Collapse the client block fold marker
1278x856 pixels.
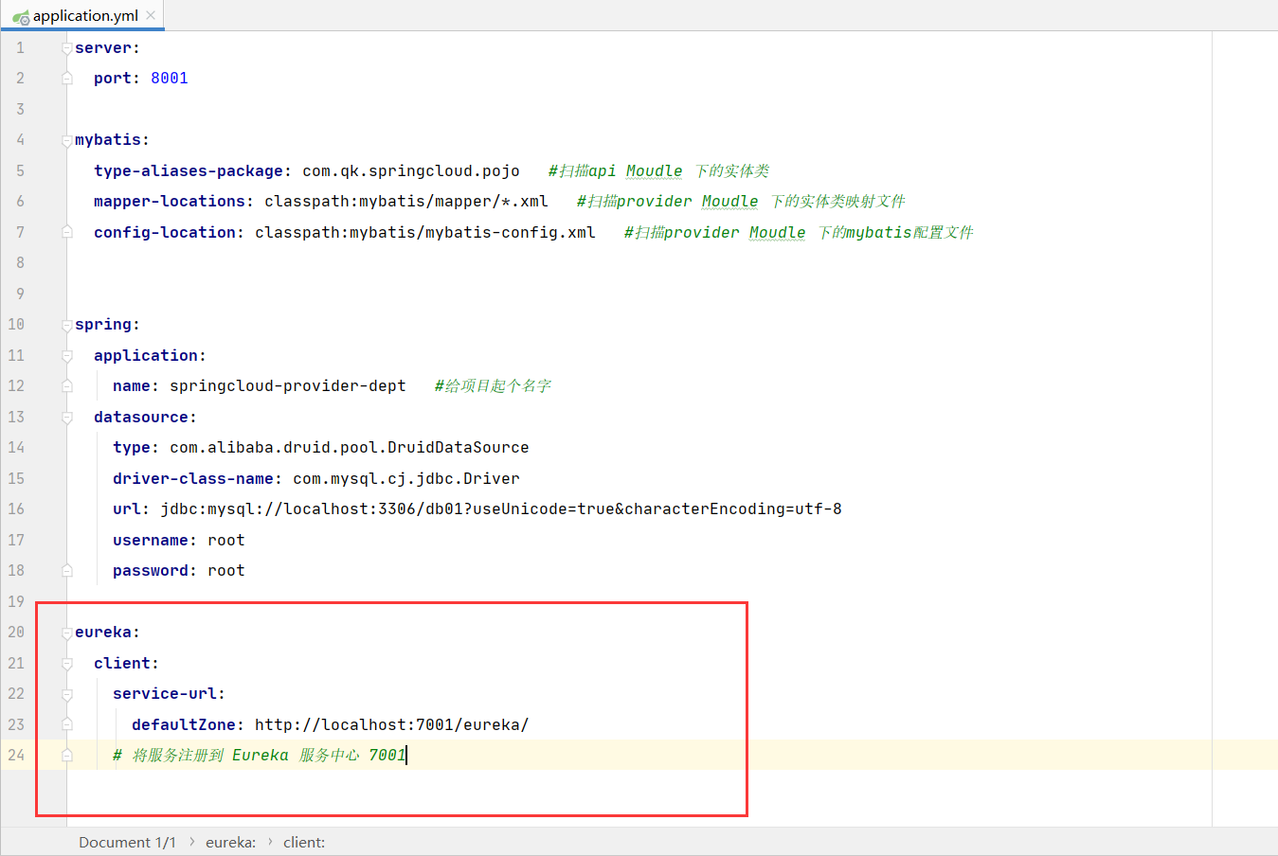tap(67, 664)
